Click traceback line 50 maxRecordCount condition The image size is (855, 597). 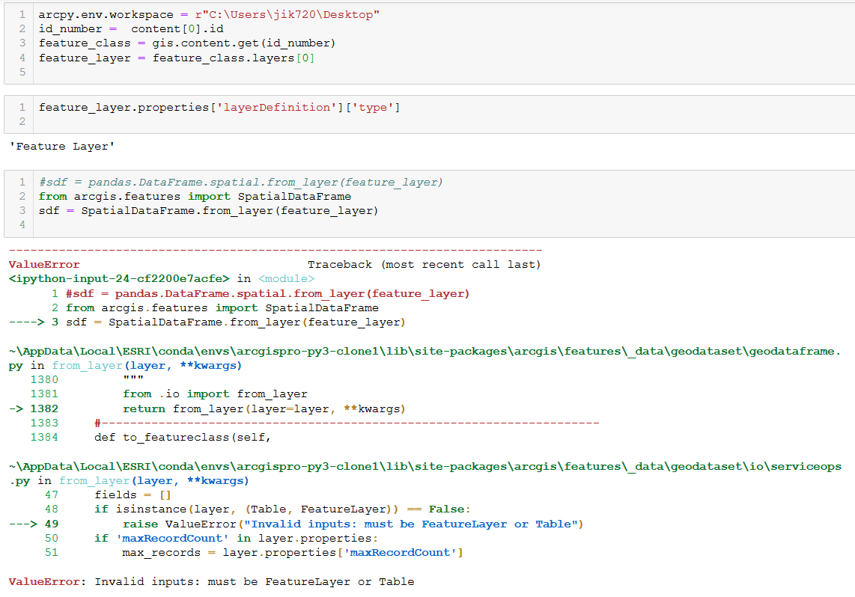point(236,538)
